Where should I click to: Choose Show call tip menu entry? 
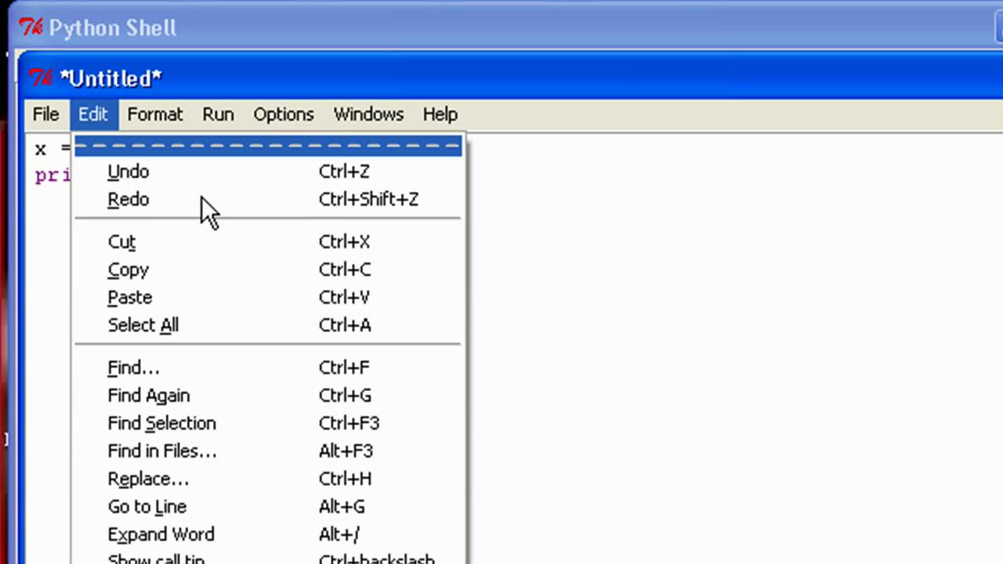point(268,557)
